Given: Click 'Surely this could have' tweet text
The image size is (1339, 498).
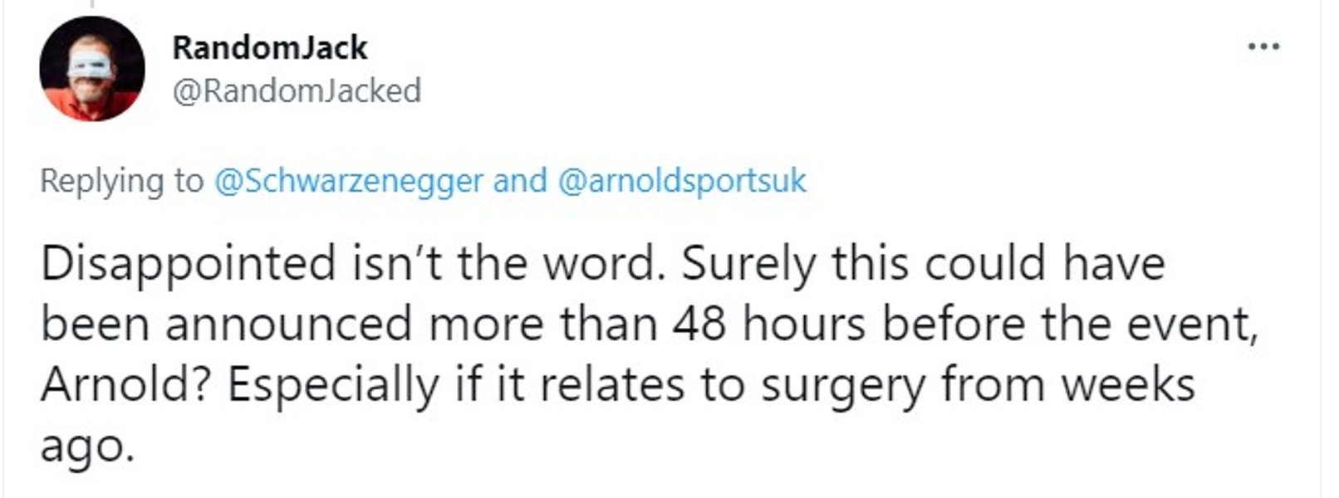Looking at the screenshot, I should pos(924,264).
